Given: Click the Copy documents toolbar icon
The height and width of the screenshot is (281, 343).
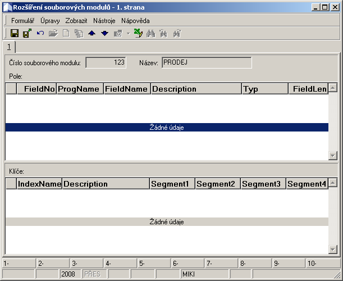Looking at the screenshot, I should point(79,34).
